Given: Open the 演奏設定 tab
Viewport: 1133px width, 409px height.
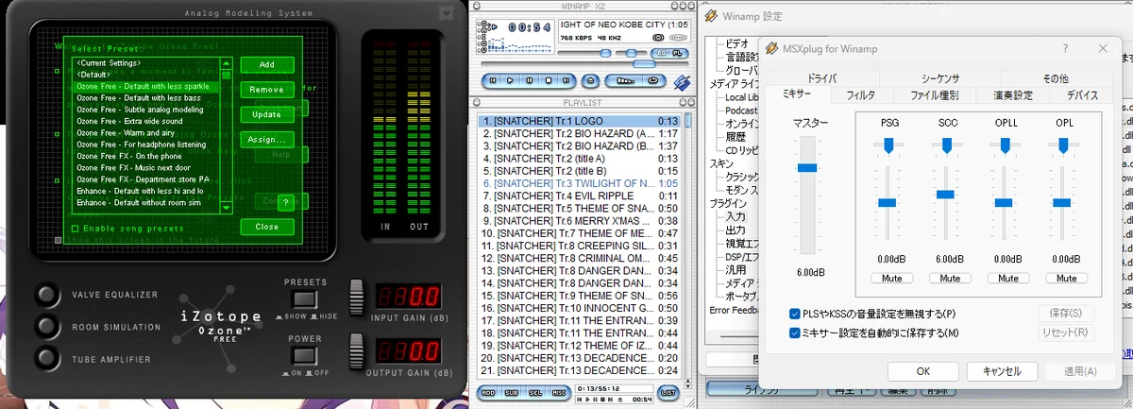Looking at the screenshot, I should tap(1013, 95).
